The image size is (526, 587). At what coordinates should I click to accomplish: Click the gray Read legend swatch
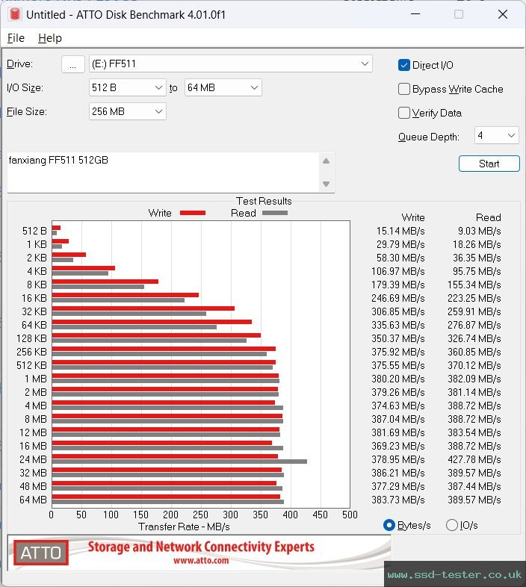275,213
